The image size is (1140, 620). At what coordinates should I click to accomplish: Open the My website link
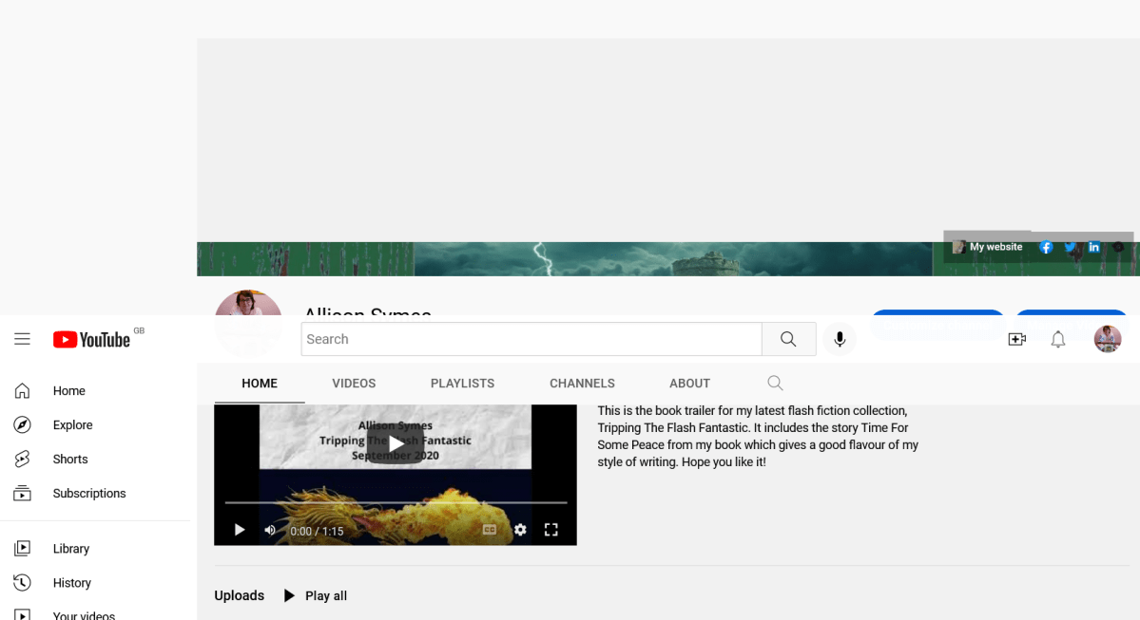pos(995,247)
